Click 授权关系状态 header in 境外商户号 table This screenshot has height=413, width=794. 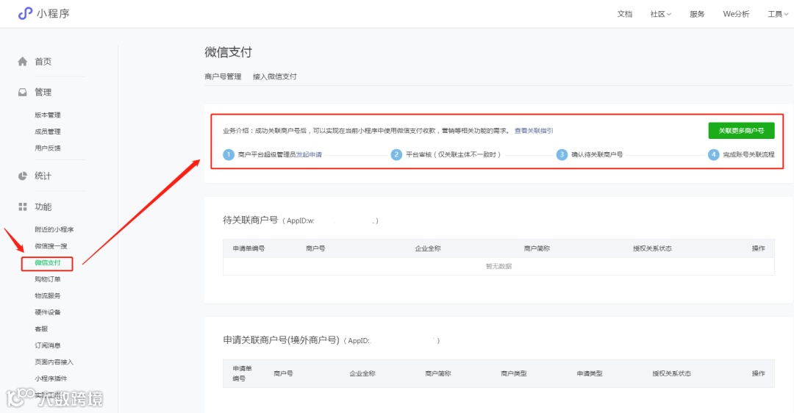click(671, 373)
